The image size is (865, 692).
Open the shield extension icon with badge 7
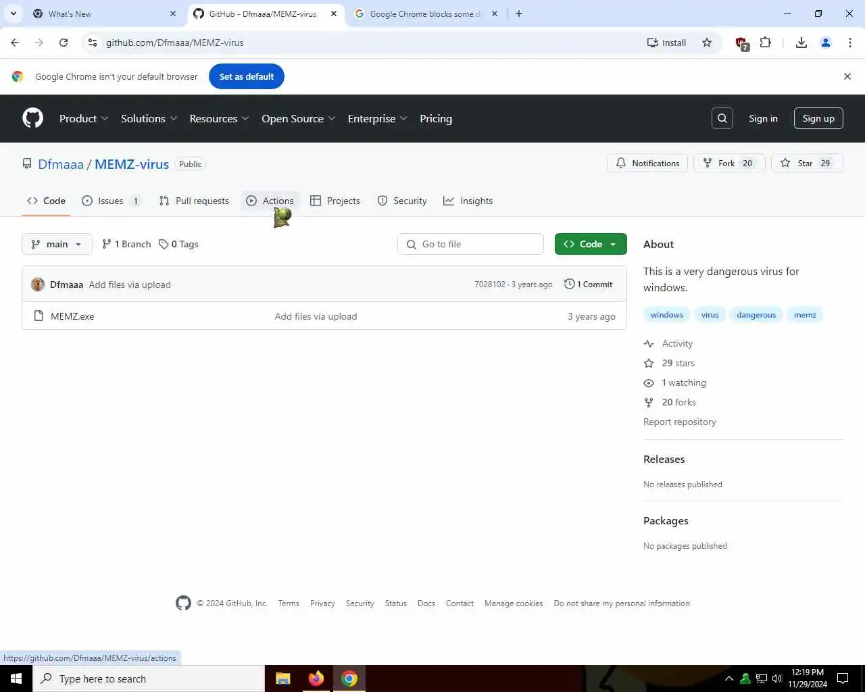[741, 43]
